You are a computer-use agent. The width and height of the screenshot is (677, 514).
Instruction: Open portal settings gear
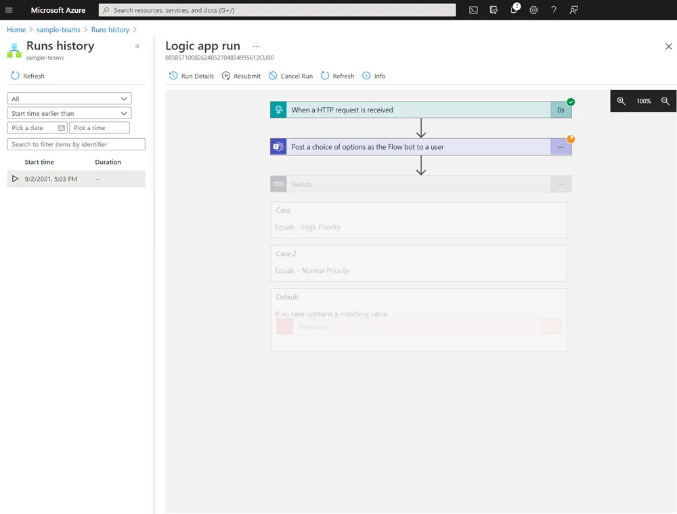click(533, 10)
